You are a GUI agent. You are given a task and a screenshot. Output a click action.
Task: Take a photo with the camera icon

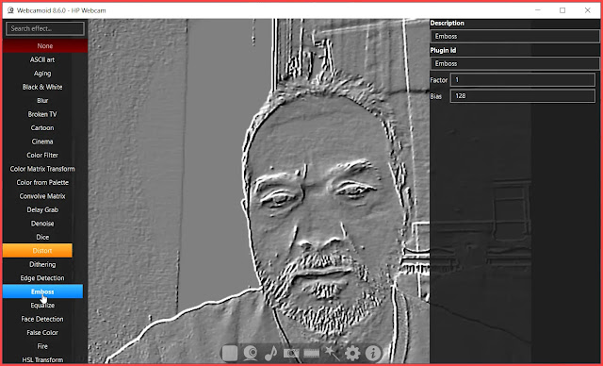(291, 353)
